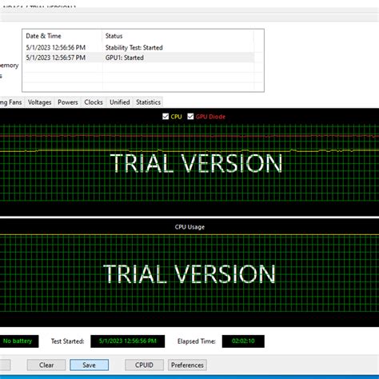Click the Elapsed Time value 02:02:10
The height and width of the screenshot is (379, 379).
pyautogui.click(x=243, y=341)
